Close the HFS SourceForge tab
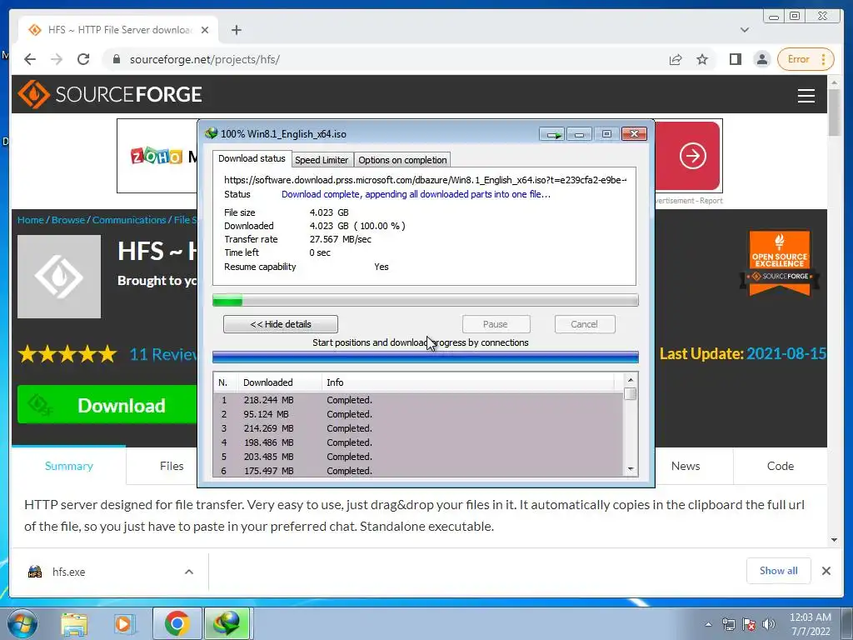853x640 pixels. (205, 30)
